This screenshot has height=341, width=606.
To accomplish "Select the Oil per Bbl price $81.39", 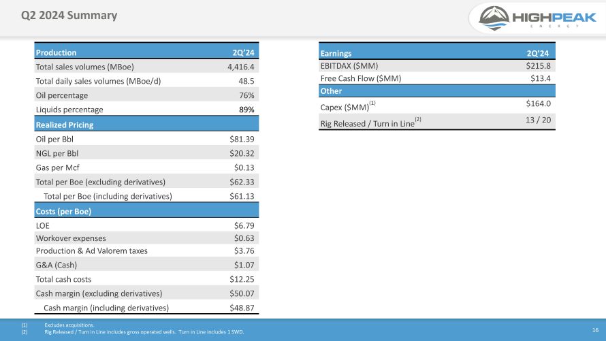I will click(242, 139).
